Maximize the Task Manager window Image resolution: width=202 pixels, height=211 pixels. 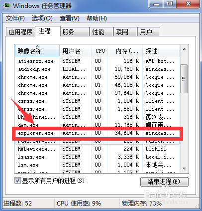(x=170, y=3)
